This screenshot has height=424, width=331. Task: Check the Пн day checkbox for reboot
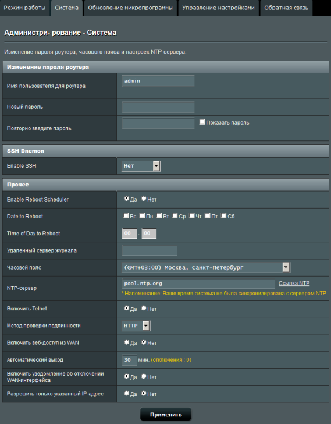click(142, 215)
